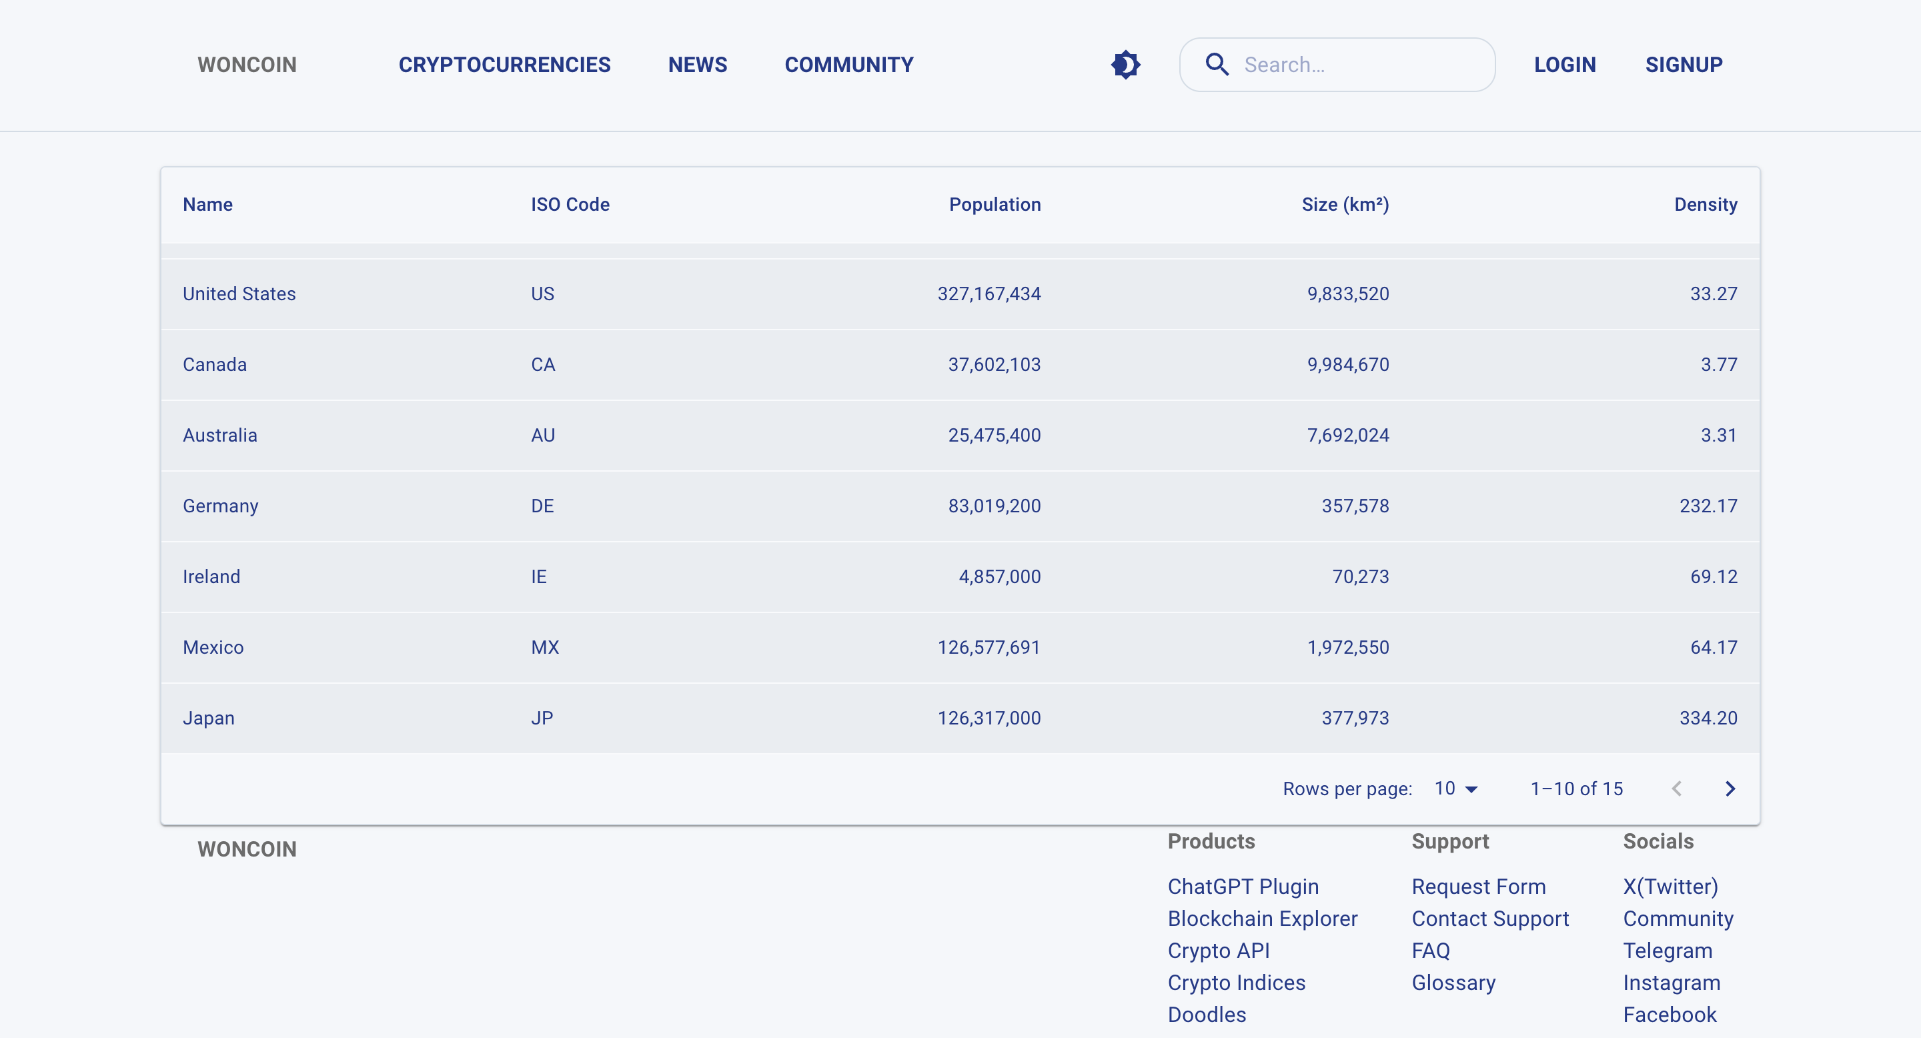Open the Cryptocurrencies menu
Viewport: 1921px width, 1038px height.
click(504, 65)
